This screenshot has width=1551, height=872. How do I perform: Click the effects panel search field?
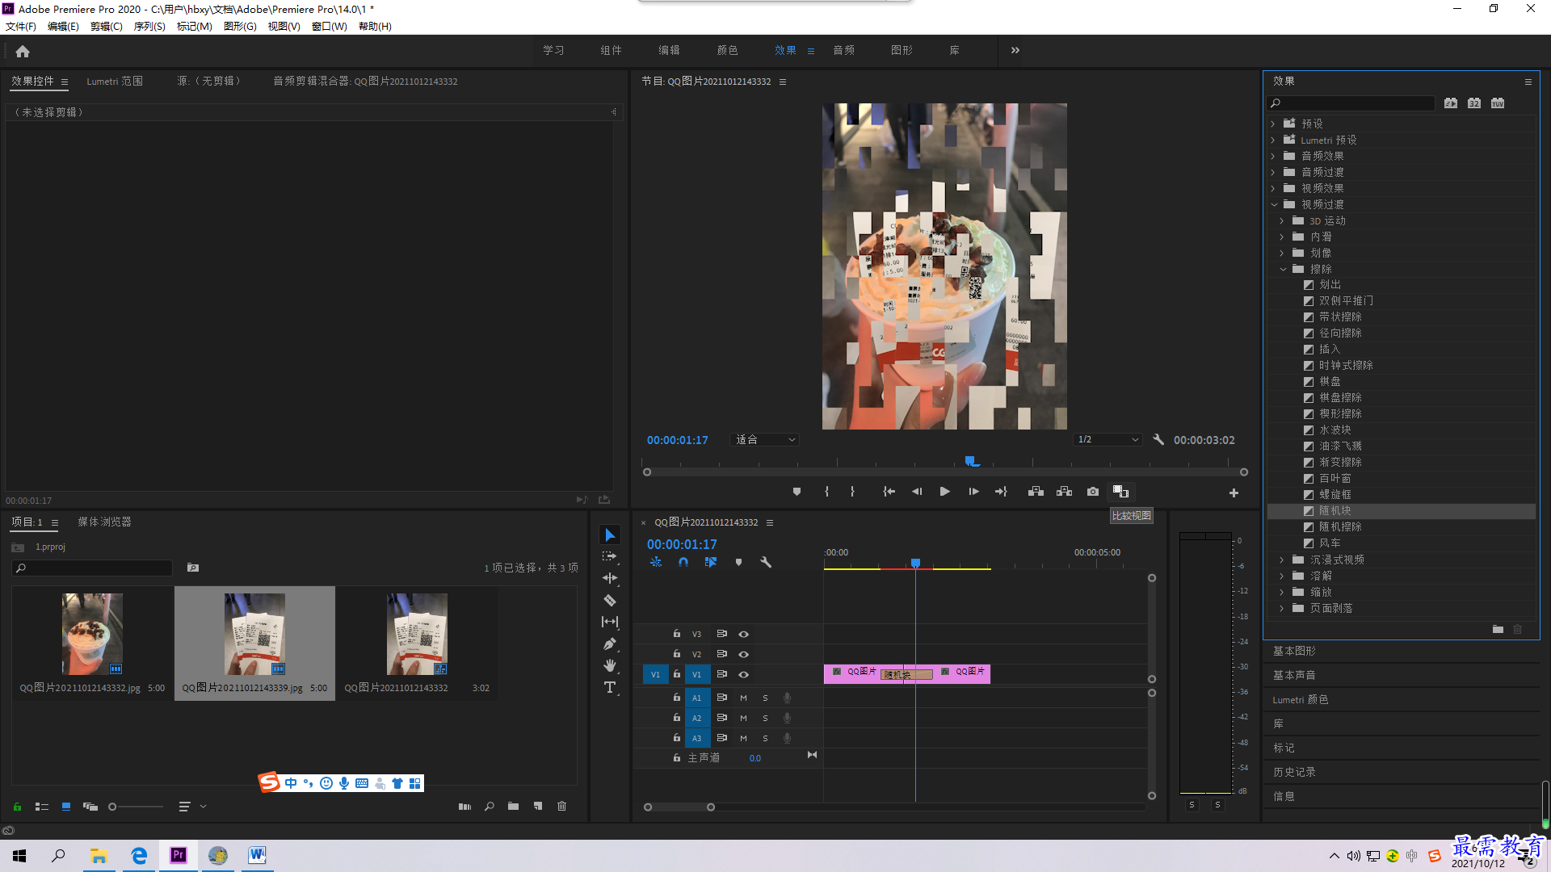(x=1351, y=103)
